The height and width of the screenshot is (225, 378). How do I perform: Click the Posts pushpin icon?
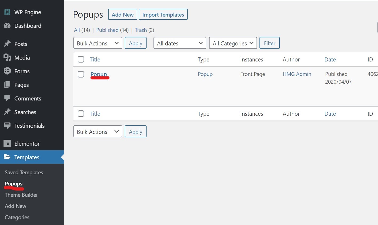[7, 44]
